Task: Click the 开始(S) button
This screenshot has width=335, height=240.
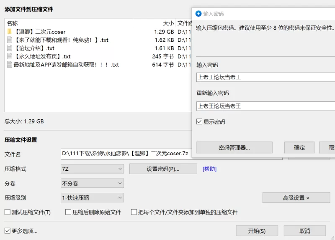Action: (x=257, y=231)
